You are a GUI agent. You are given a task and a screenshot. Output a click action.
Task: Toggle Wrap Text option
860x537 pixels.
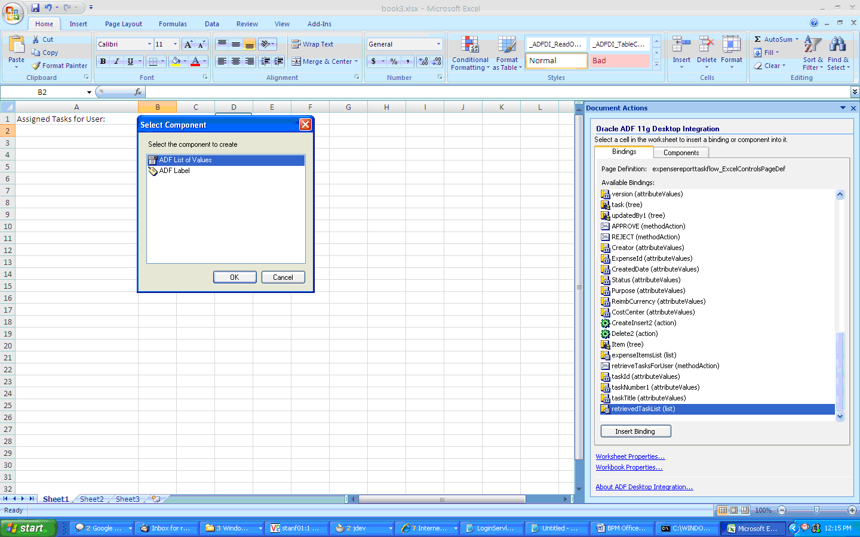312,44
